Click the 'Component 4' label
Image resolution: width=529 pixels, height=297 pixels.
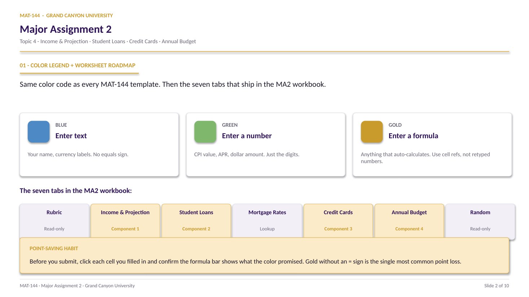point(409,229)
